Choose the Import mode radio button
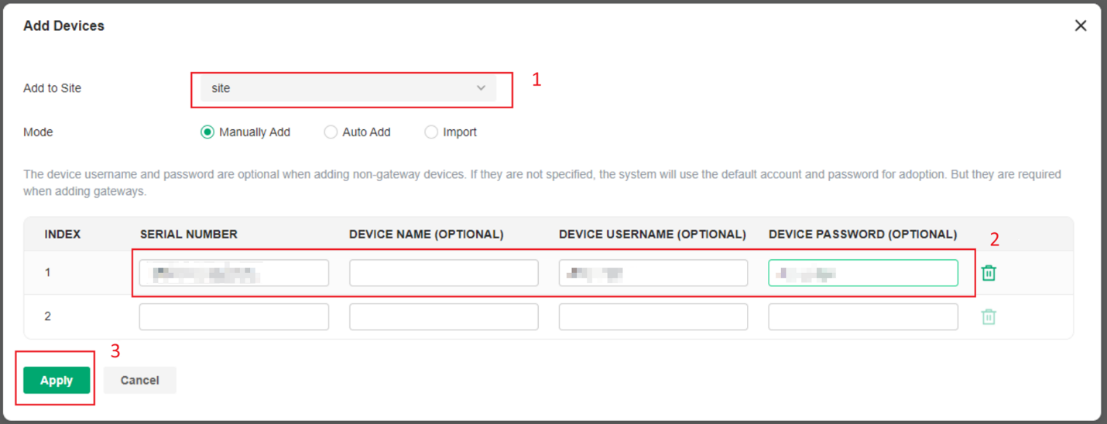 [x=431, y=132]
